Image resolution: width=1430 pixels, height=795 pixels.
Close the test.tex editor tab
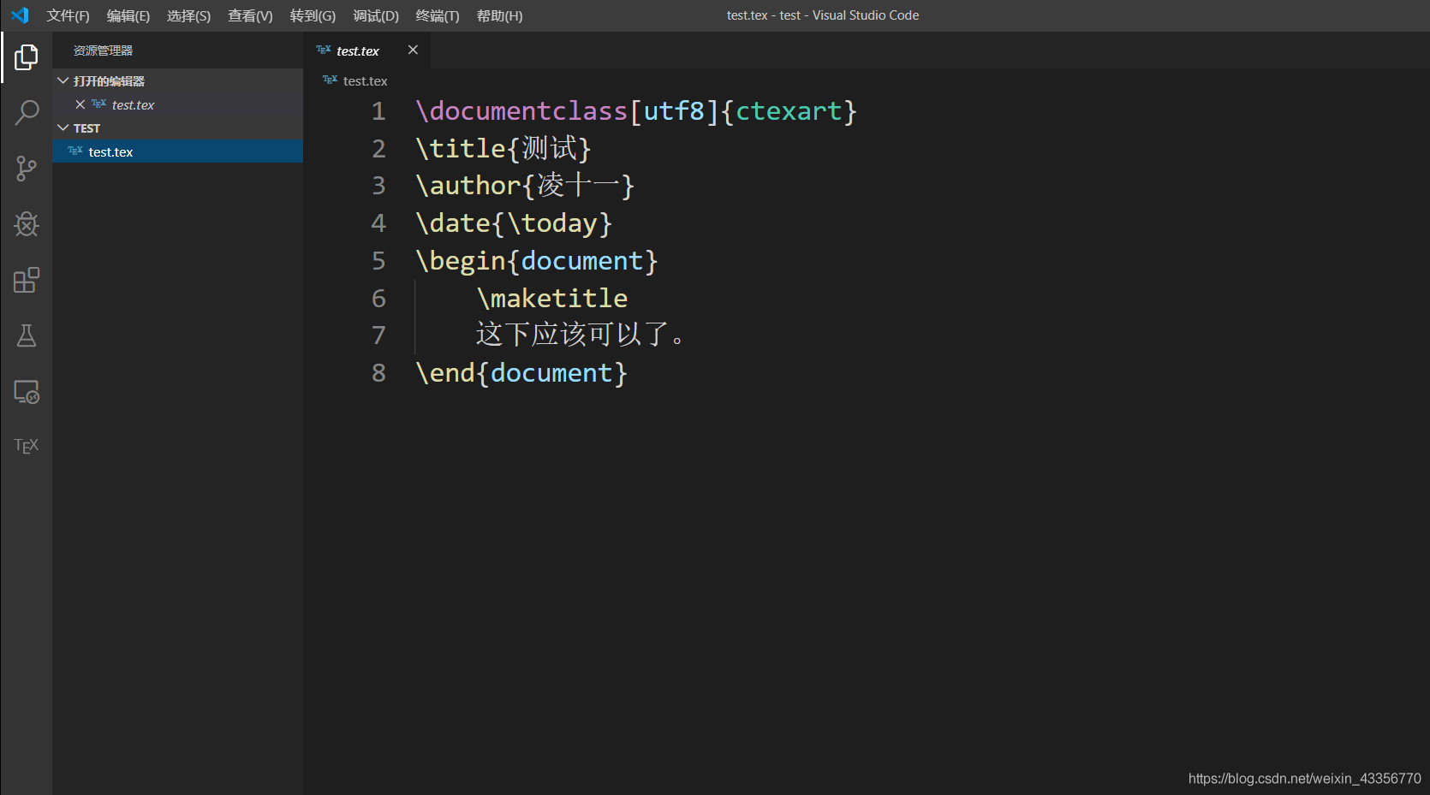pos(413,50)
